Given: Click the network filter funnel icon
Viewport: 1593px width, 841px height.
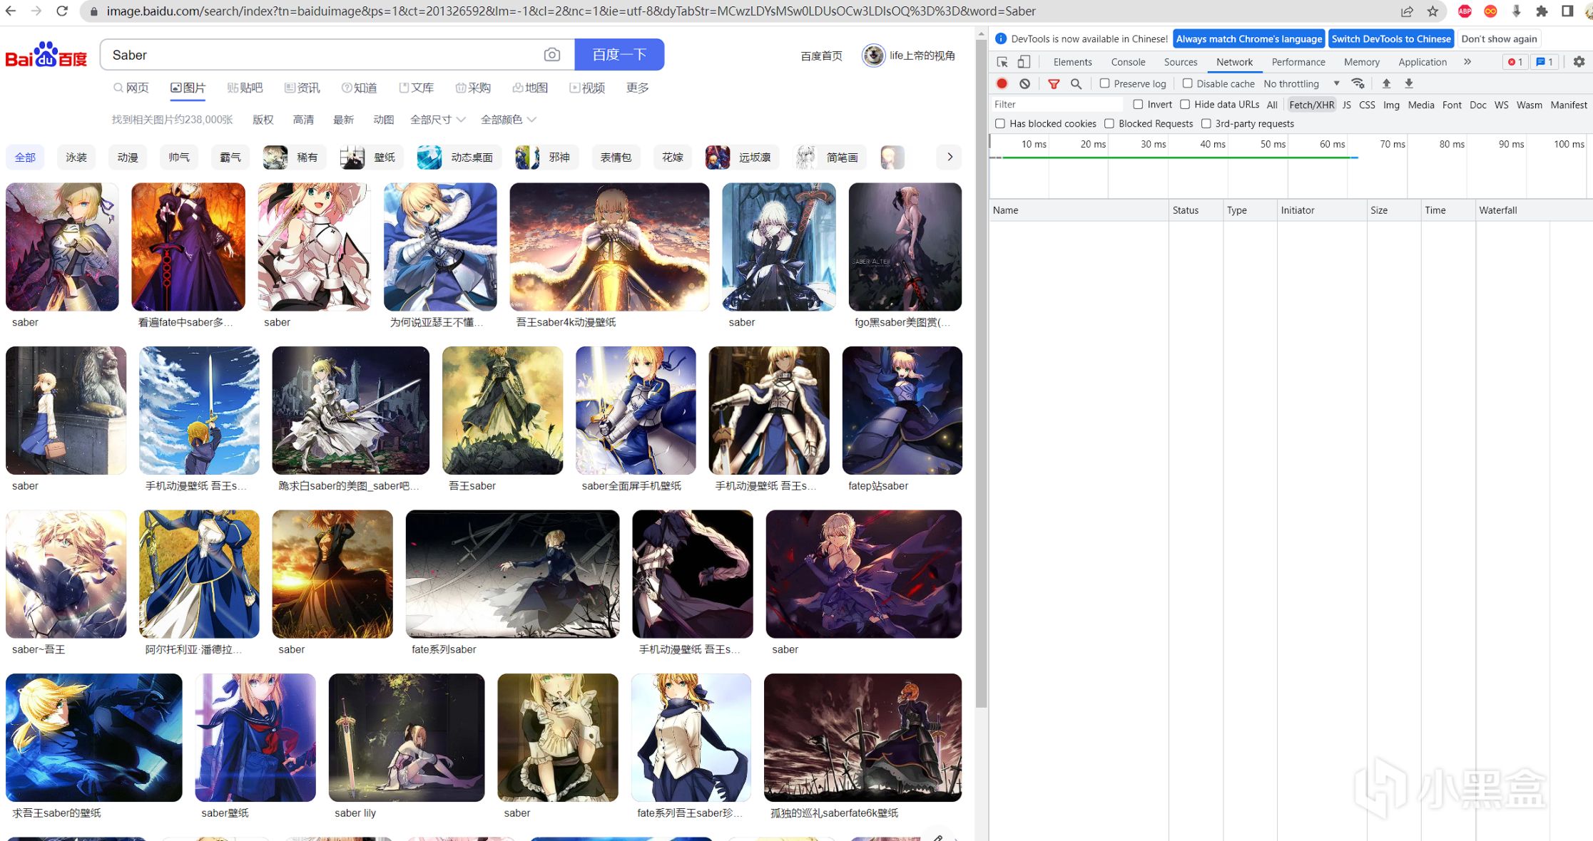Looking at the screenshot, I should (x=1054, y=83).
